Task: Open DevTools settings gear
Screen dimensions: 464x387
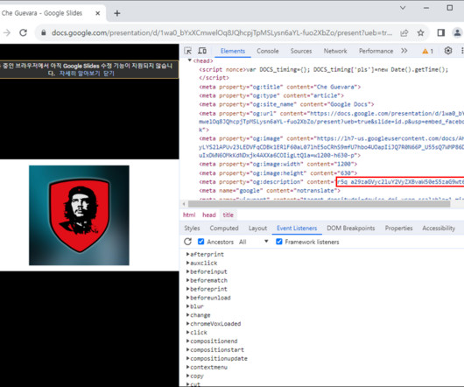Action: (448, 51)
